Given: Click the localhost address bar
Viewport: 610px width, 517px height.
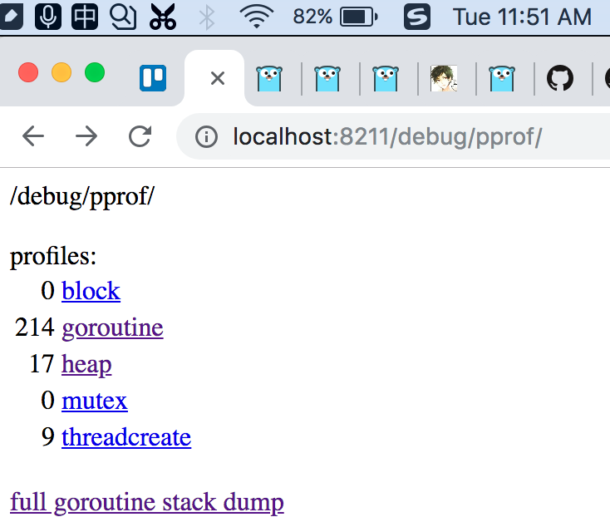Looking at the screenshot, I should click(x=393, y=136).
